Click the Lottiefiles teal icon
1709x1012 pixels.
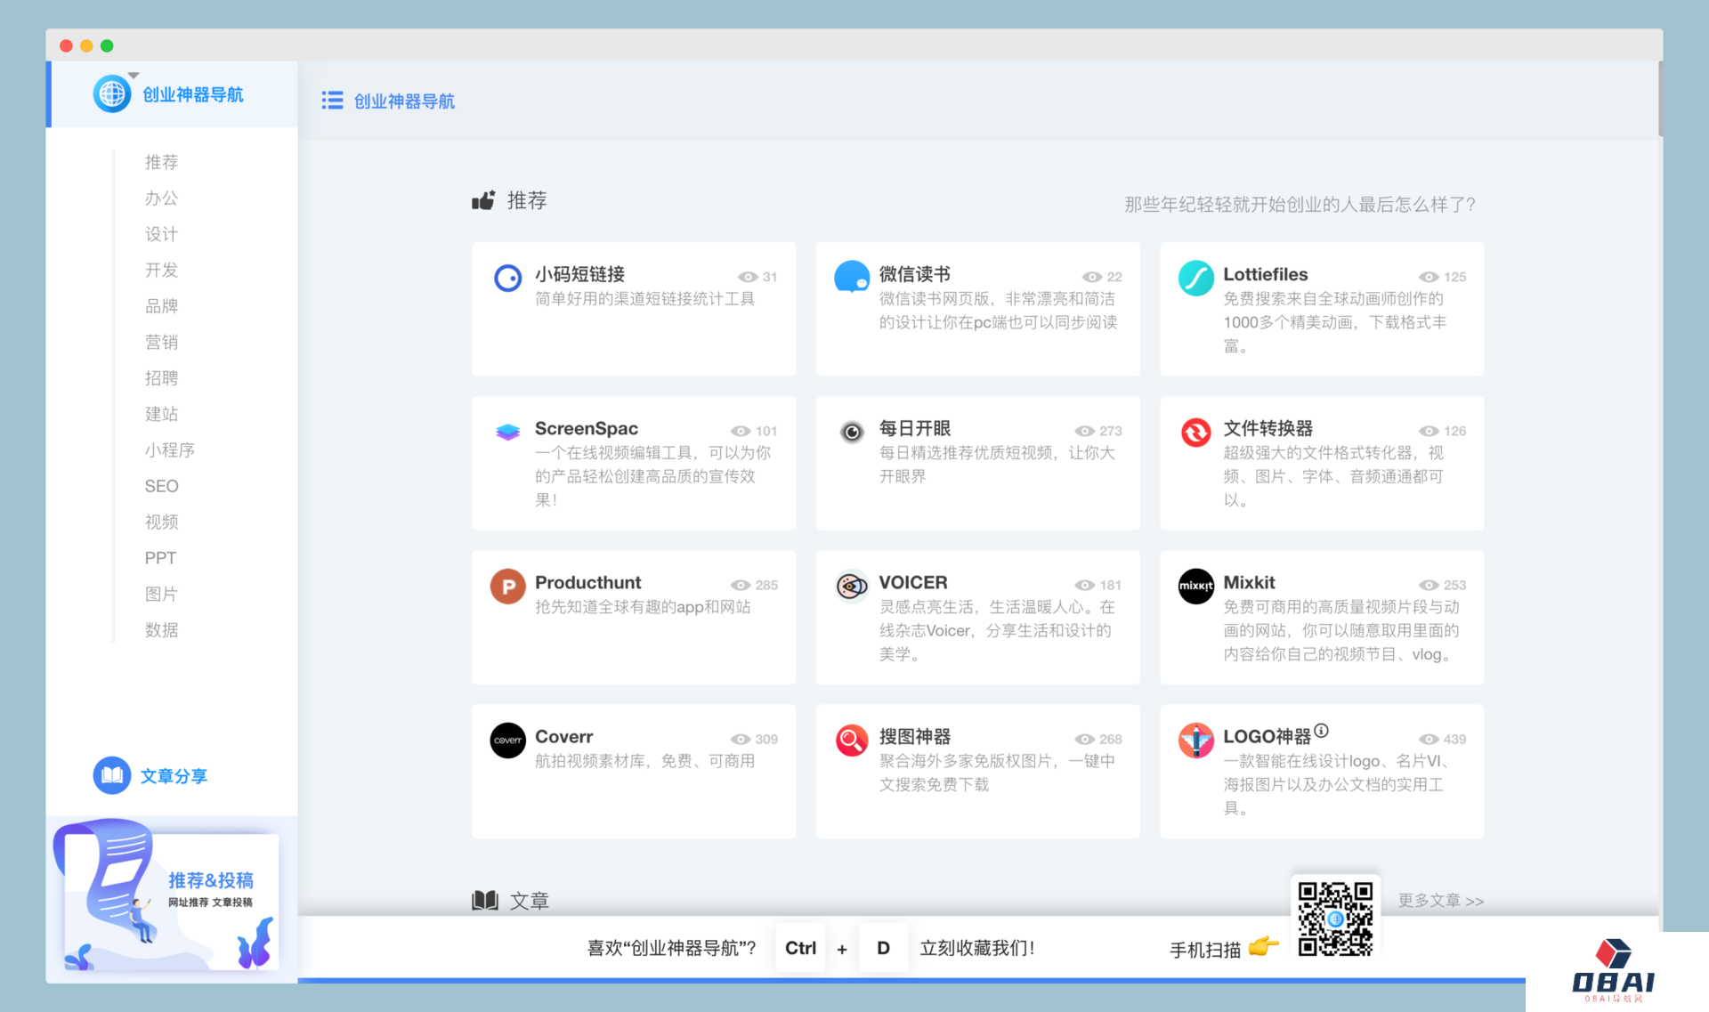[1195, 278]
